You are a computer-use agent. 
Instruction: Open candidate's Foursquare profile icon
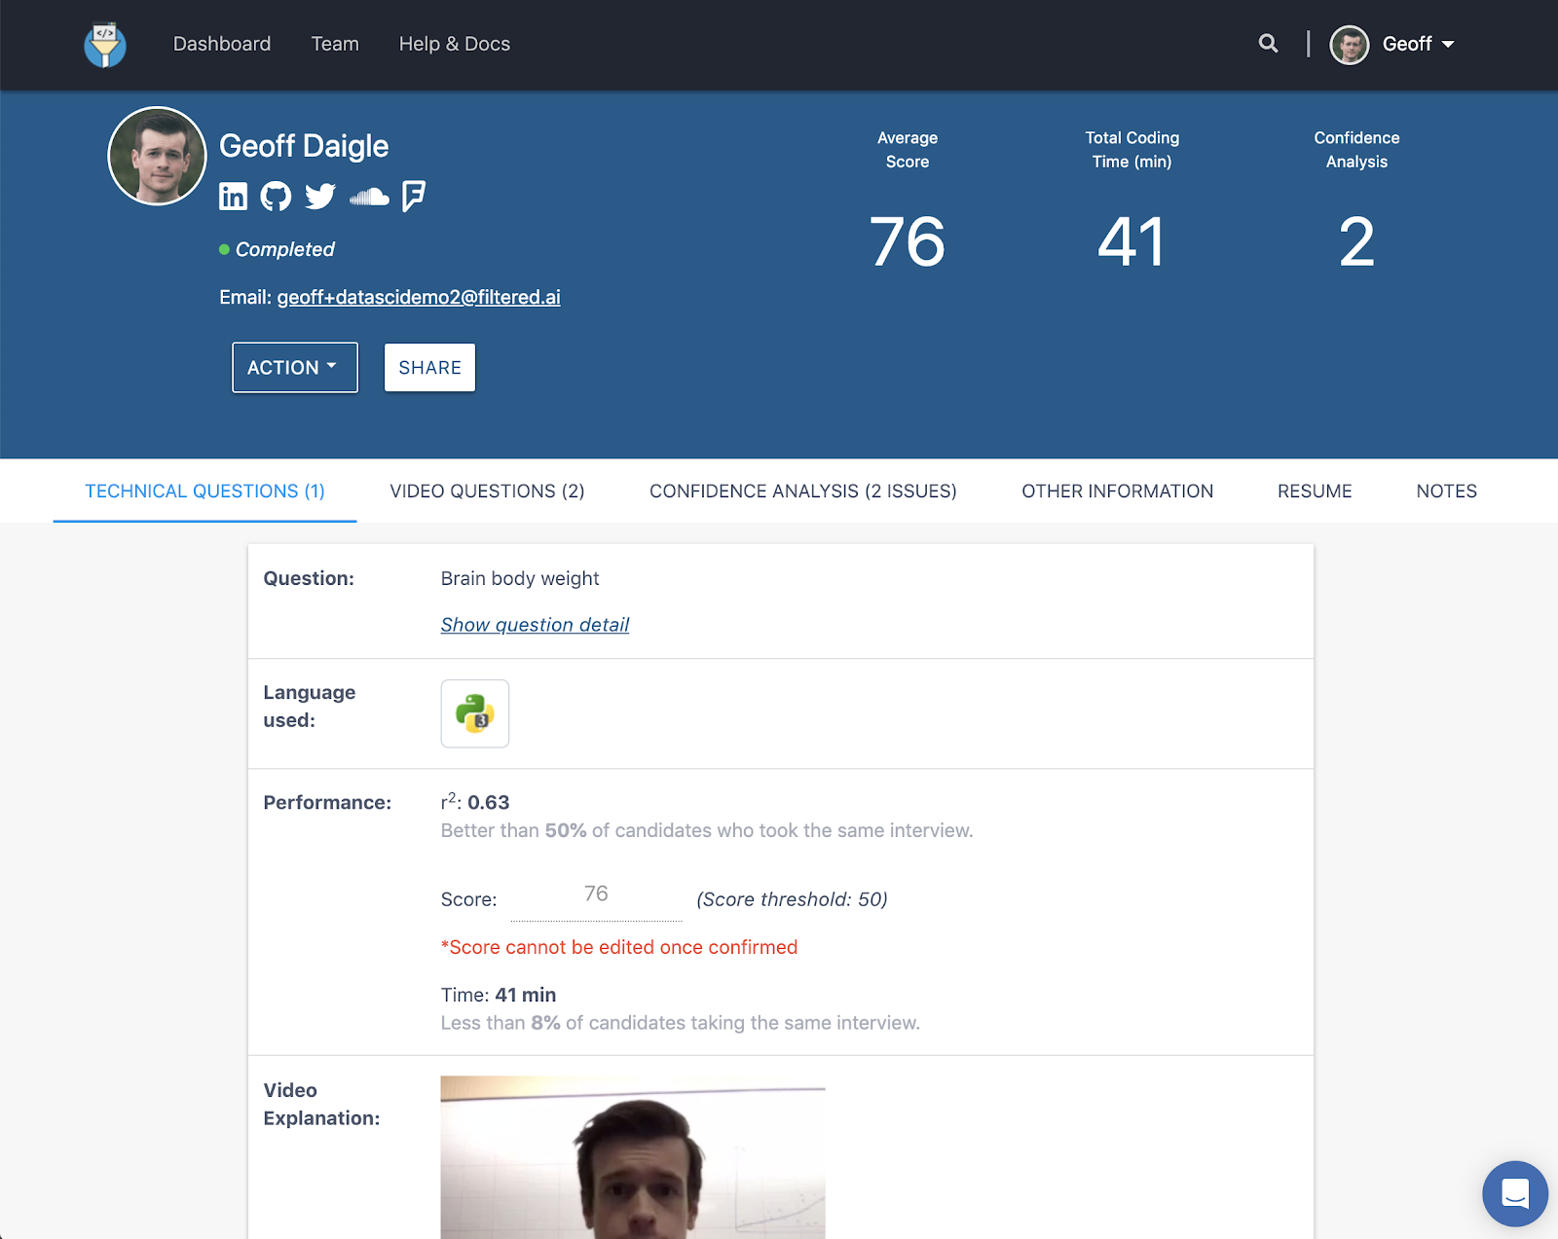pyautogui.click(x=414, y=197)
